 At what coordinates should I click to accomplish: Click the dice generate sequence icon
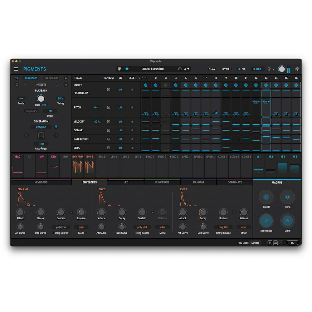pos(41,135)
